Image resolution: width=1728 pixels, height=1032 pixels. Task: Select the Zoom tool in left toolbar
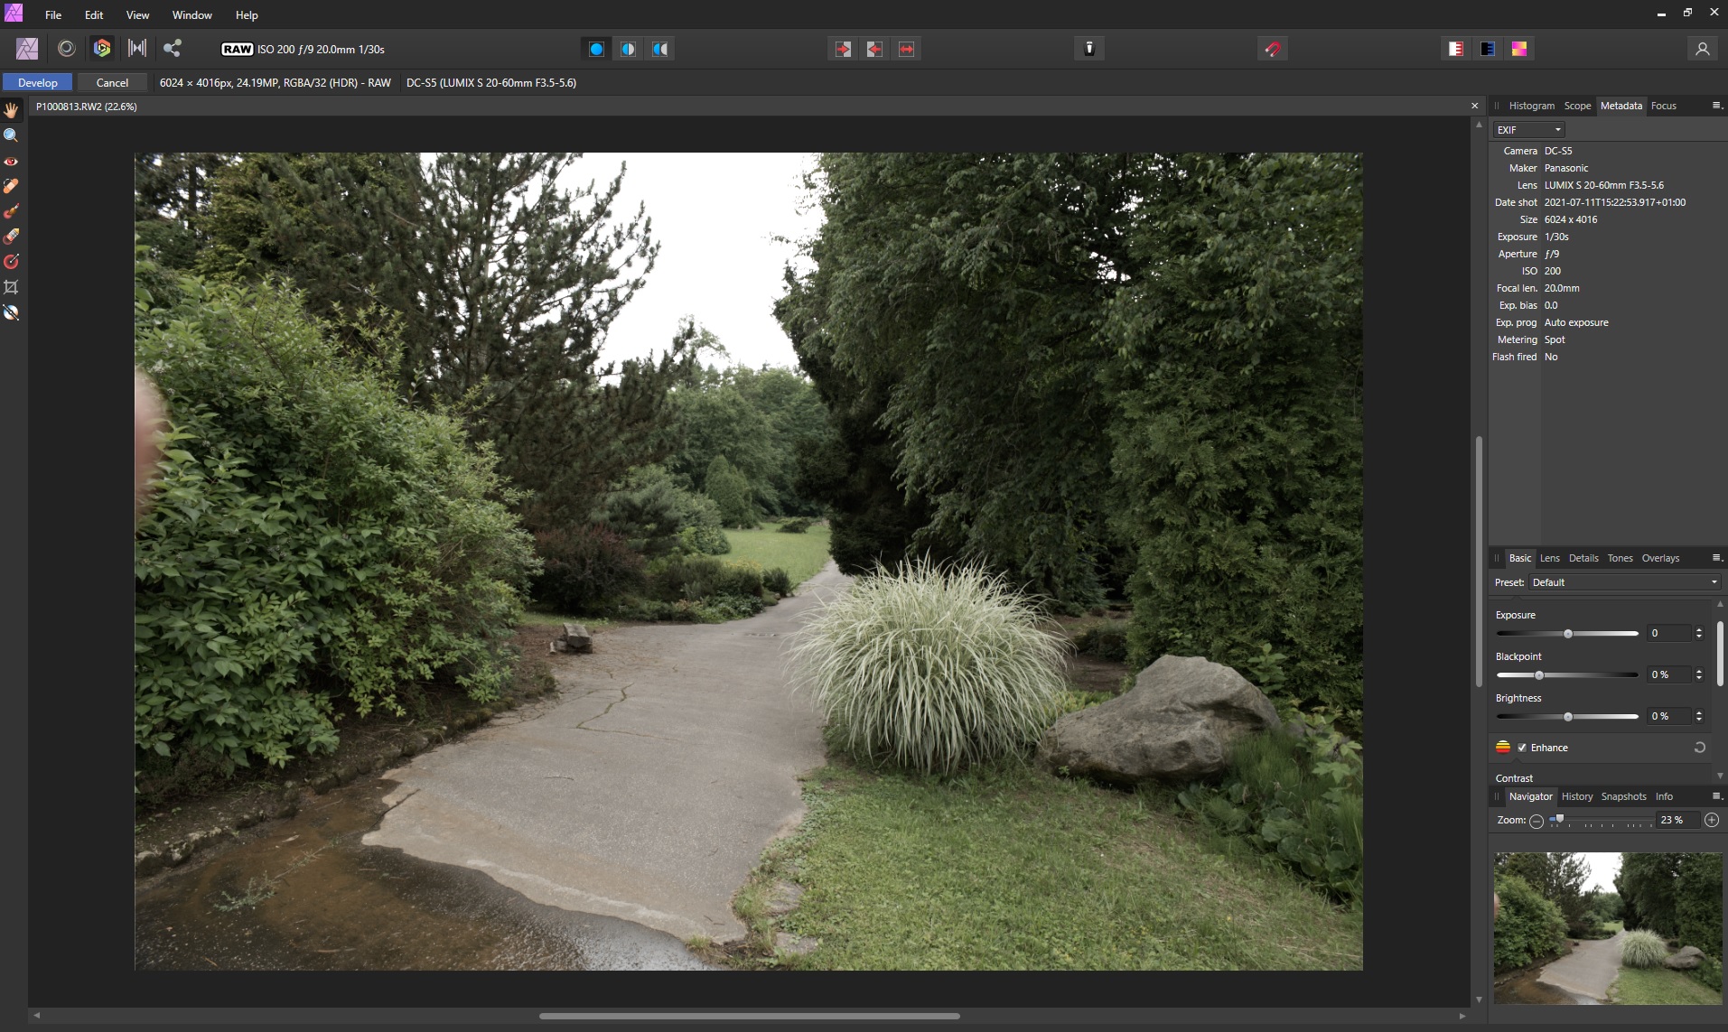click(11, 135)
